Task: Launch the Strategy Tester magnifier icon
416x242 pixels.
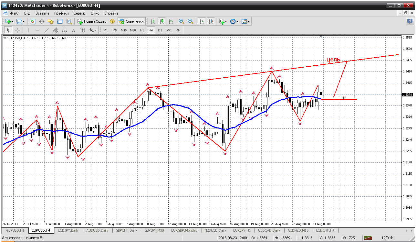Action: tap(69, 21)
